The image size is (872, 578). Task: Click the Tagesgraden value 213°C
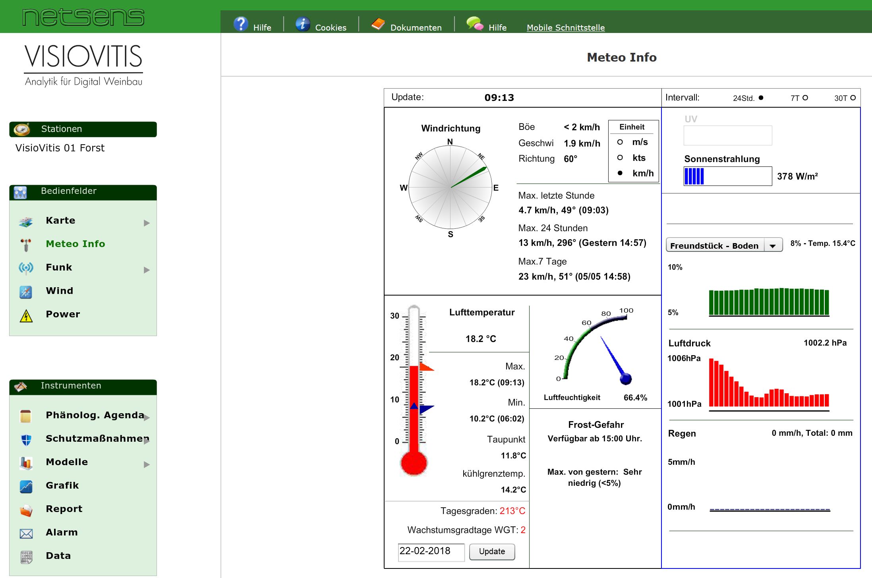(x=512, y=511)
